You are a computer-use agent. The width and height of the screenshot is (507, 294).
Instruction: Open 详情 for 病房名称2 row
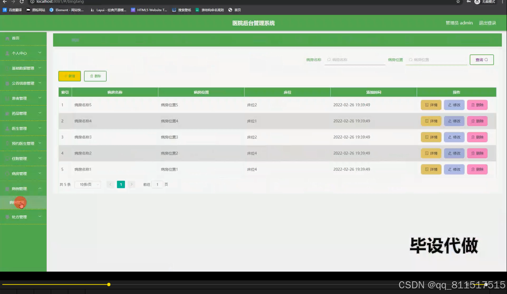pos(431,153)
